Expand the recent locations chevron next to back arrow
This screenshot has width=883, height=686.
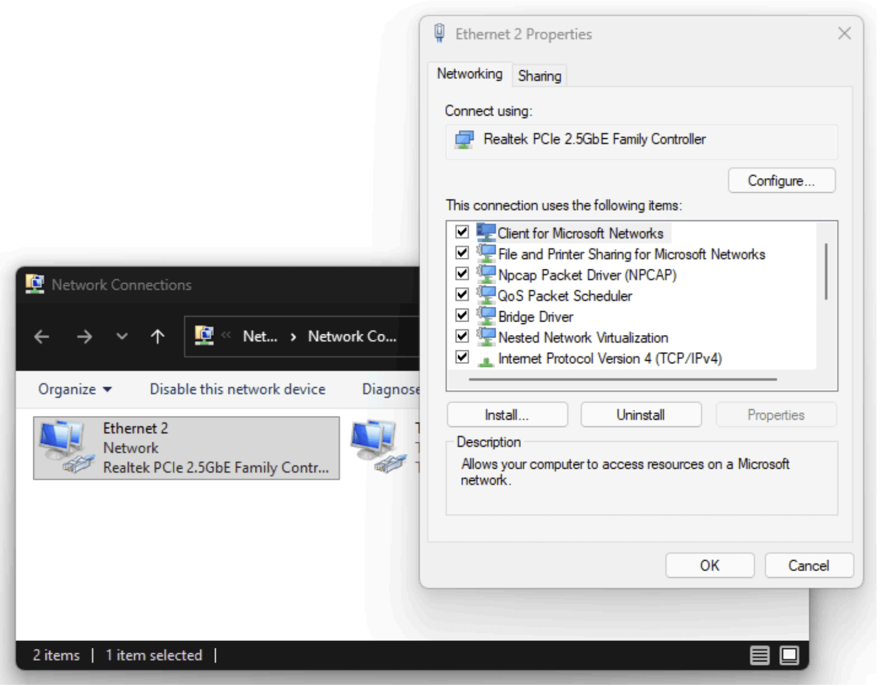[121, 336]
